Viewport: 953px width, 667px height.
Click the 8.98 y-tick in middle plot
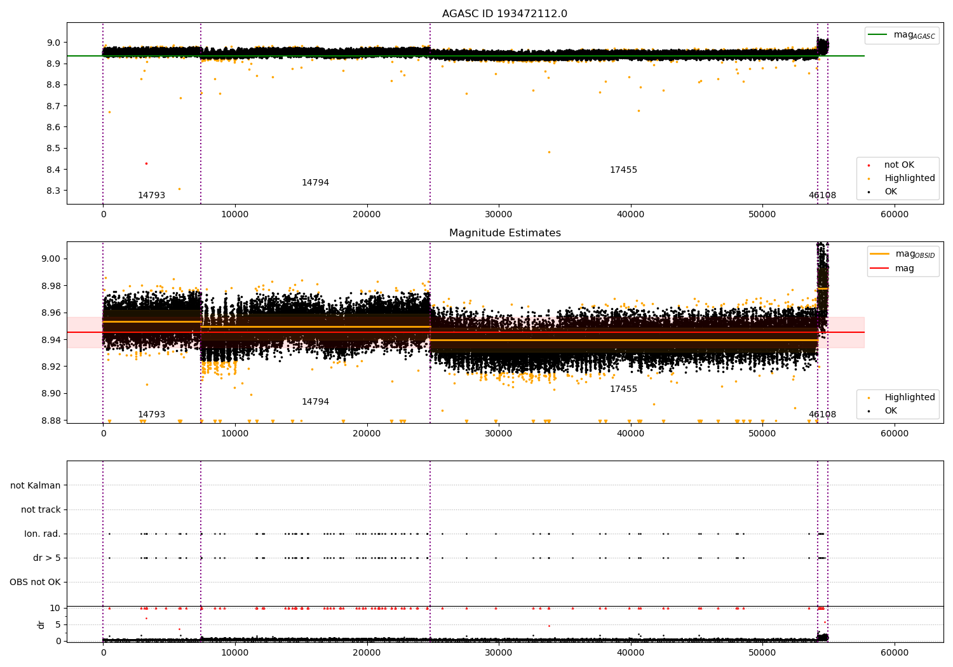[51, 286]
